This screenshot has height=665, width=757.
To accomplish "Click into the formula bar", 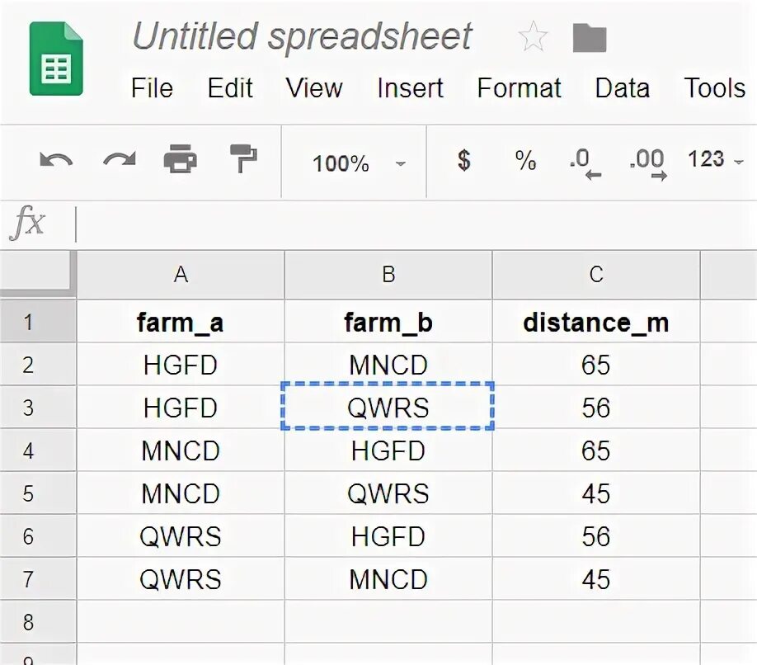I will 412,224.
